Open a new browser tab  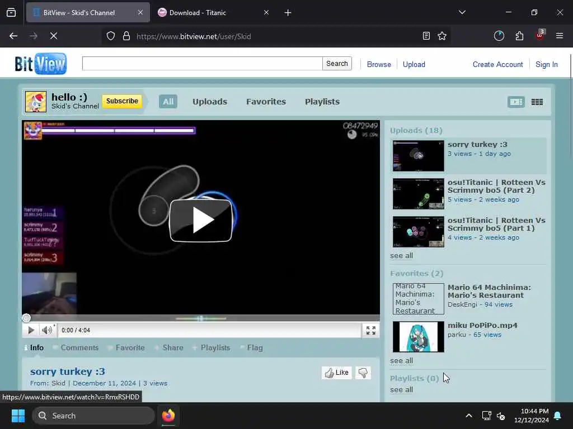288,13
